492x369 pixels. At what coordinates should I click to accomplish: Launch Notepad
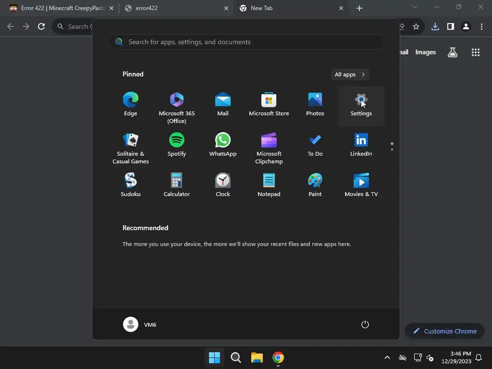(x=269, y=185)
